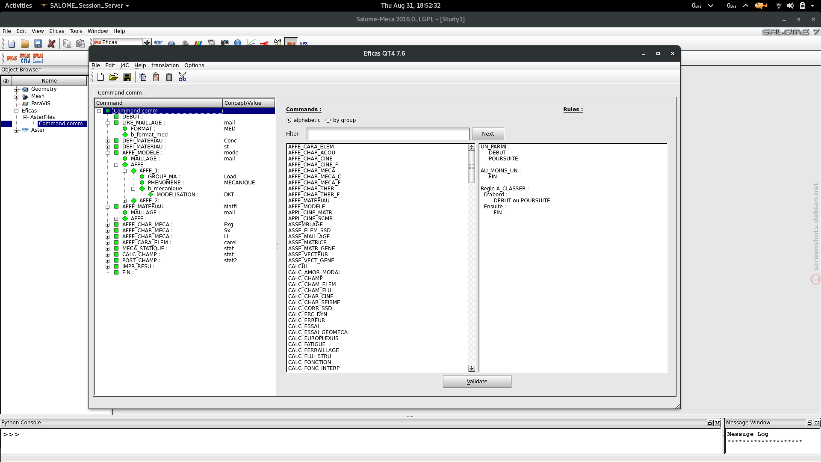
Task: Open the JdC menu in Eficas window
Action: point(124,65)
